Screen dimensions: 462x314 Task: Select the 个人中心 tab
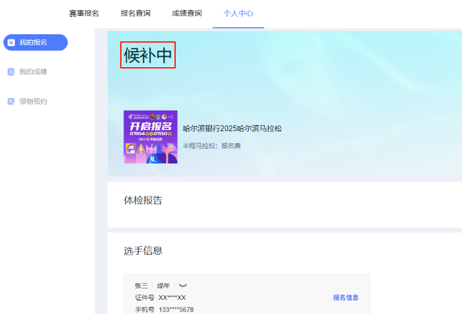[x=238, y=14]
